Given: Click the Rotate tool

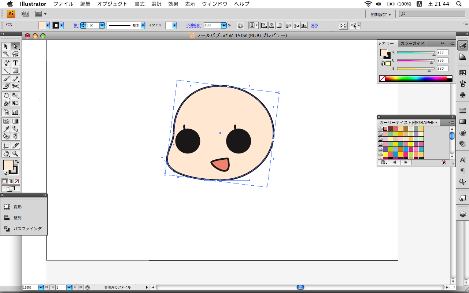Looking at the screenshot, I should [6, 95].
